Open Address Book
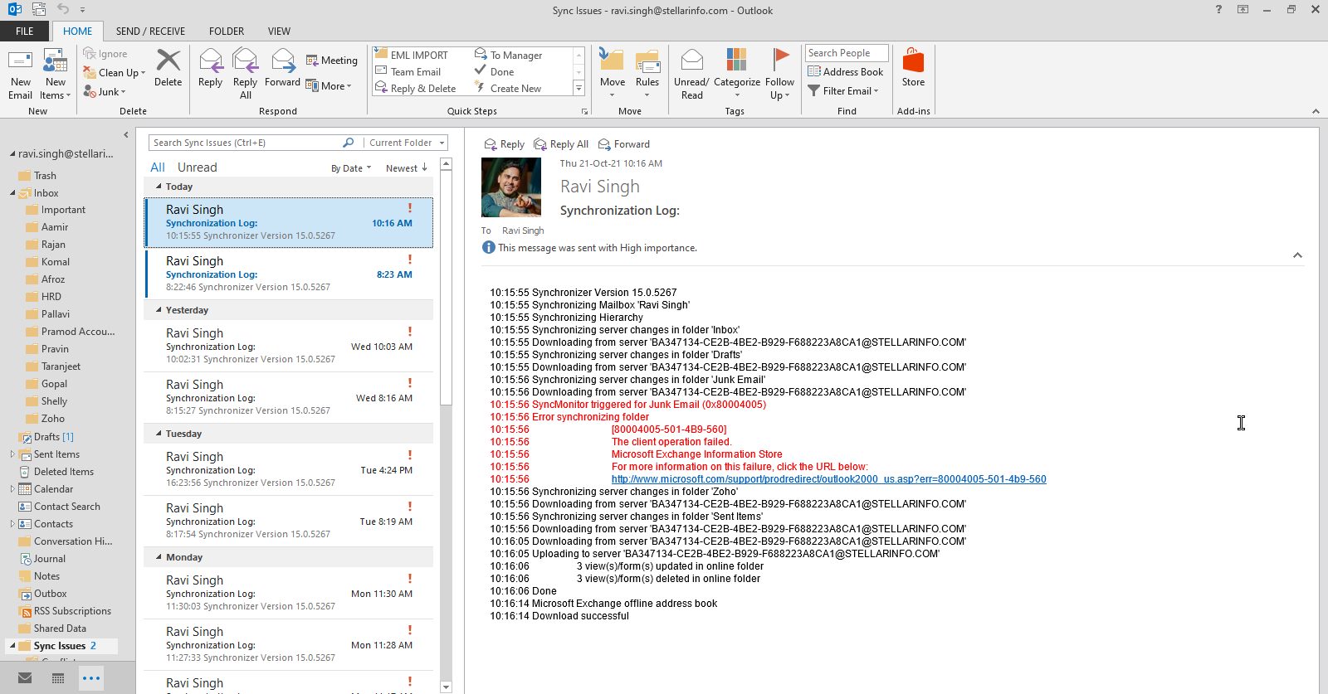This screenshot has height=694, width=1328. (x=846, y=72)
